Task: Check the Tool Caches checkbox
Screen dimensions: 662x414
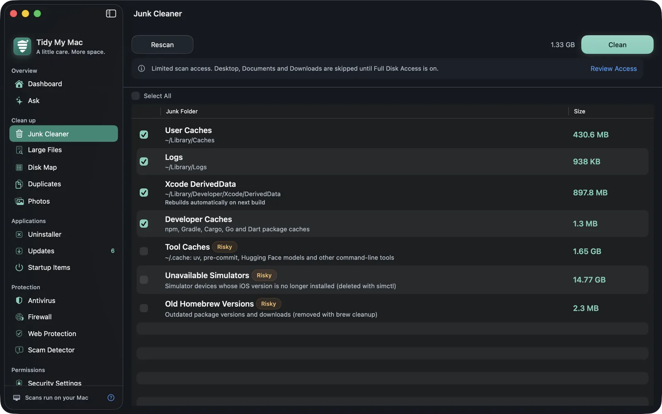Action: click(144, 251)
